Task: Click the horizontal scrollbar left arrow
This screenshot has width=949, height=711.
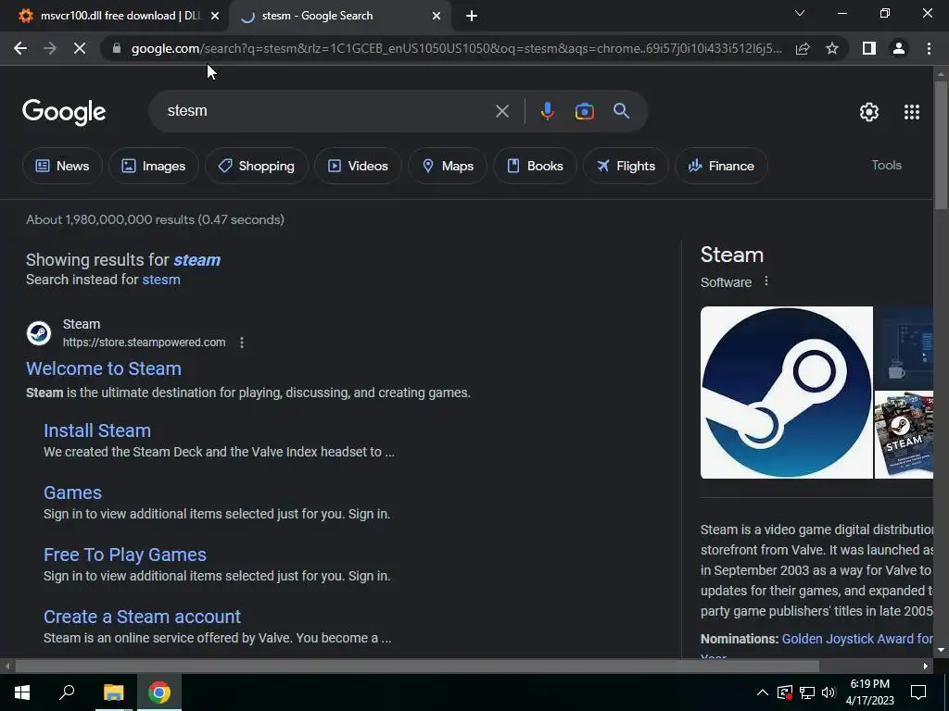Action: coord(7,667)
